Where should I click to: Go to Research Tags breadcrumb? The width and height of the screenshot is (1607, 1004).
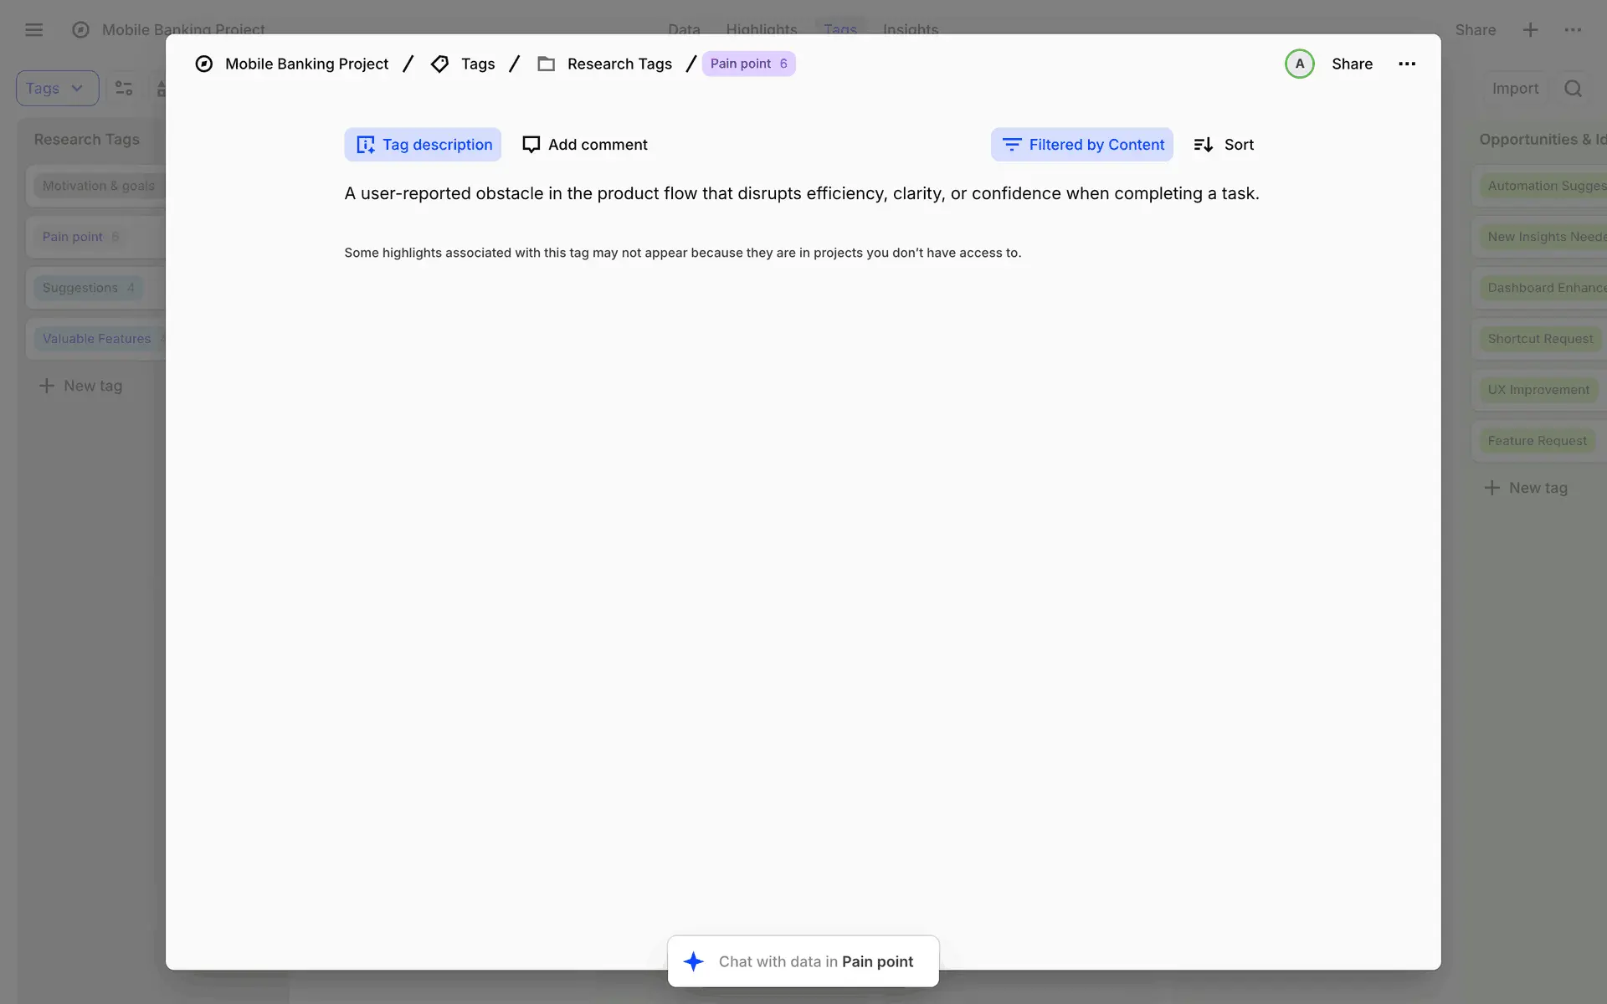619,64
